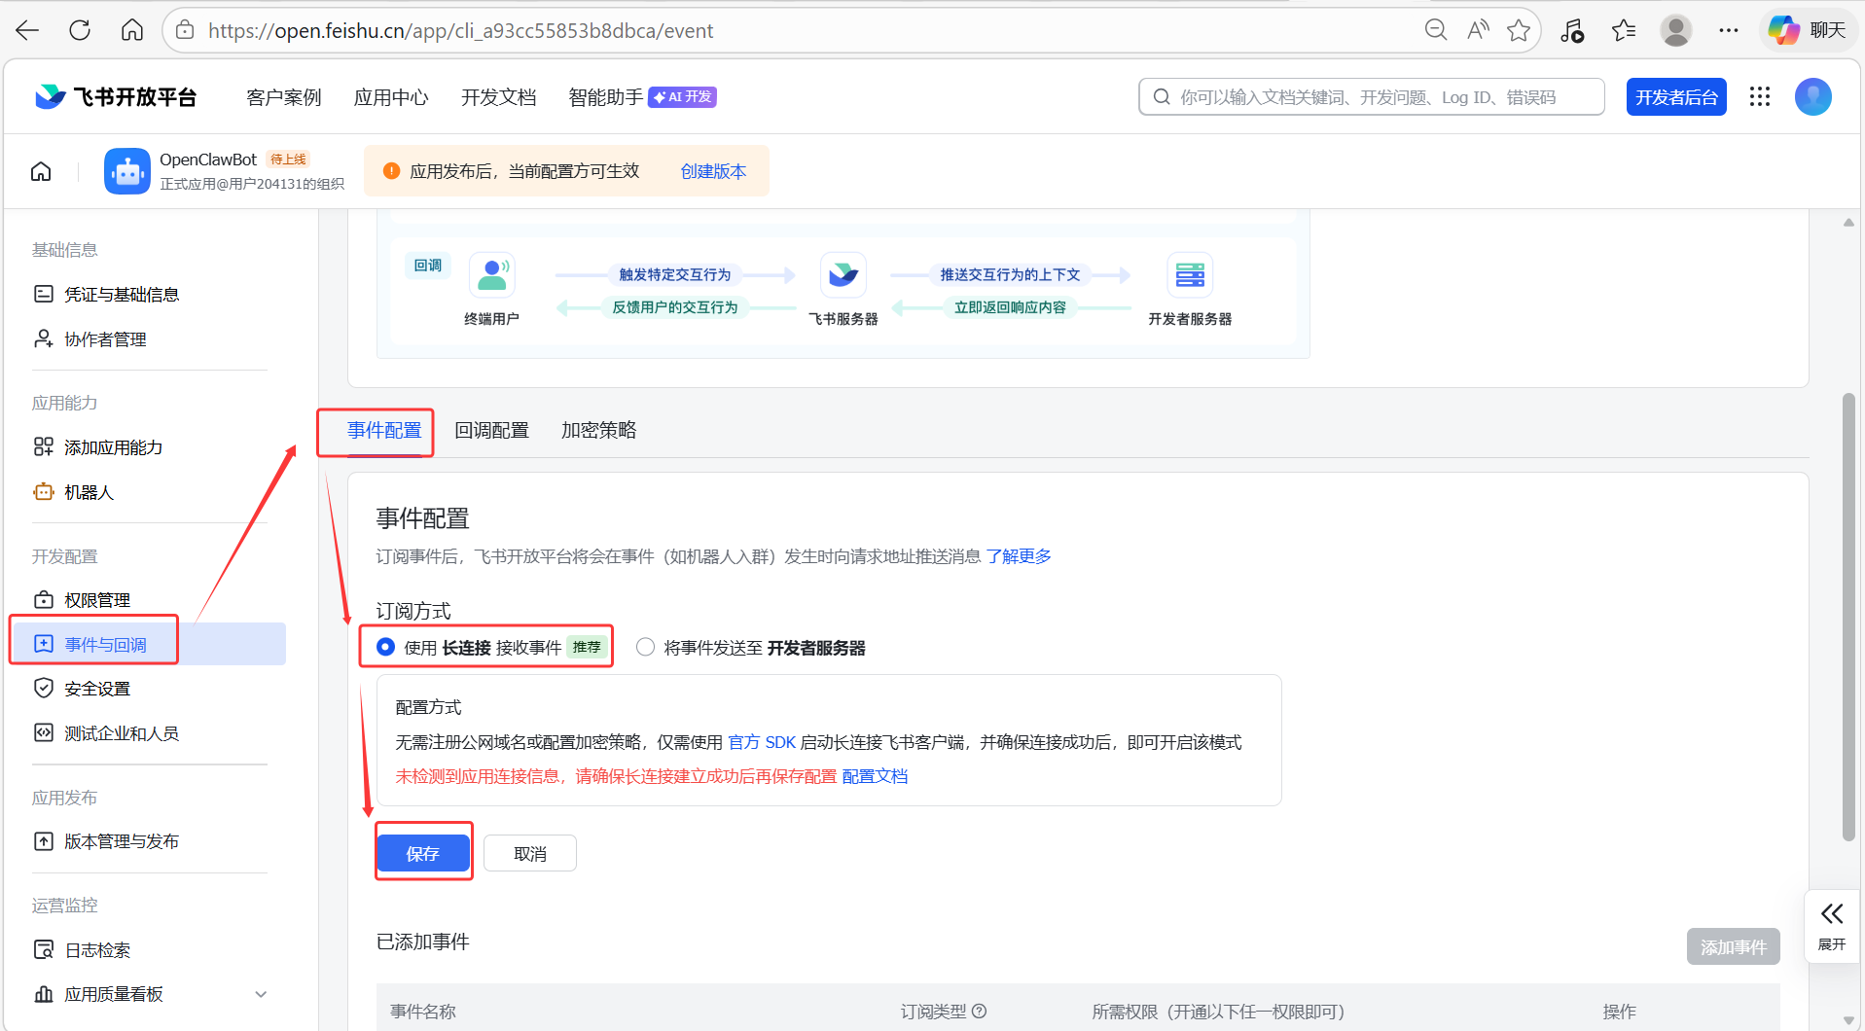Open the 官方 SDK link

point(762,742)
